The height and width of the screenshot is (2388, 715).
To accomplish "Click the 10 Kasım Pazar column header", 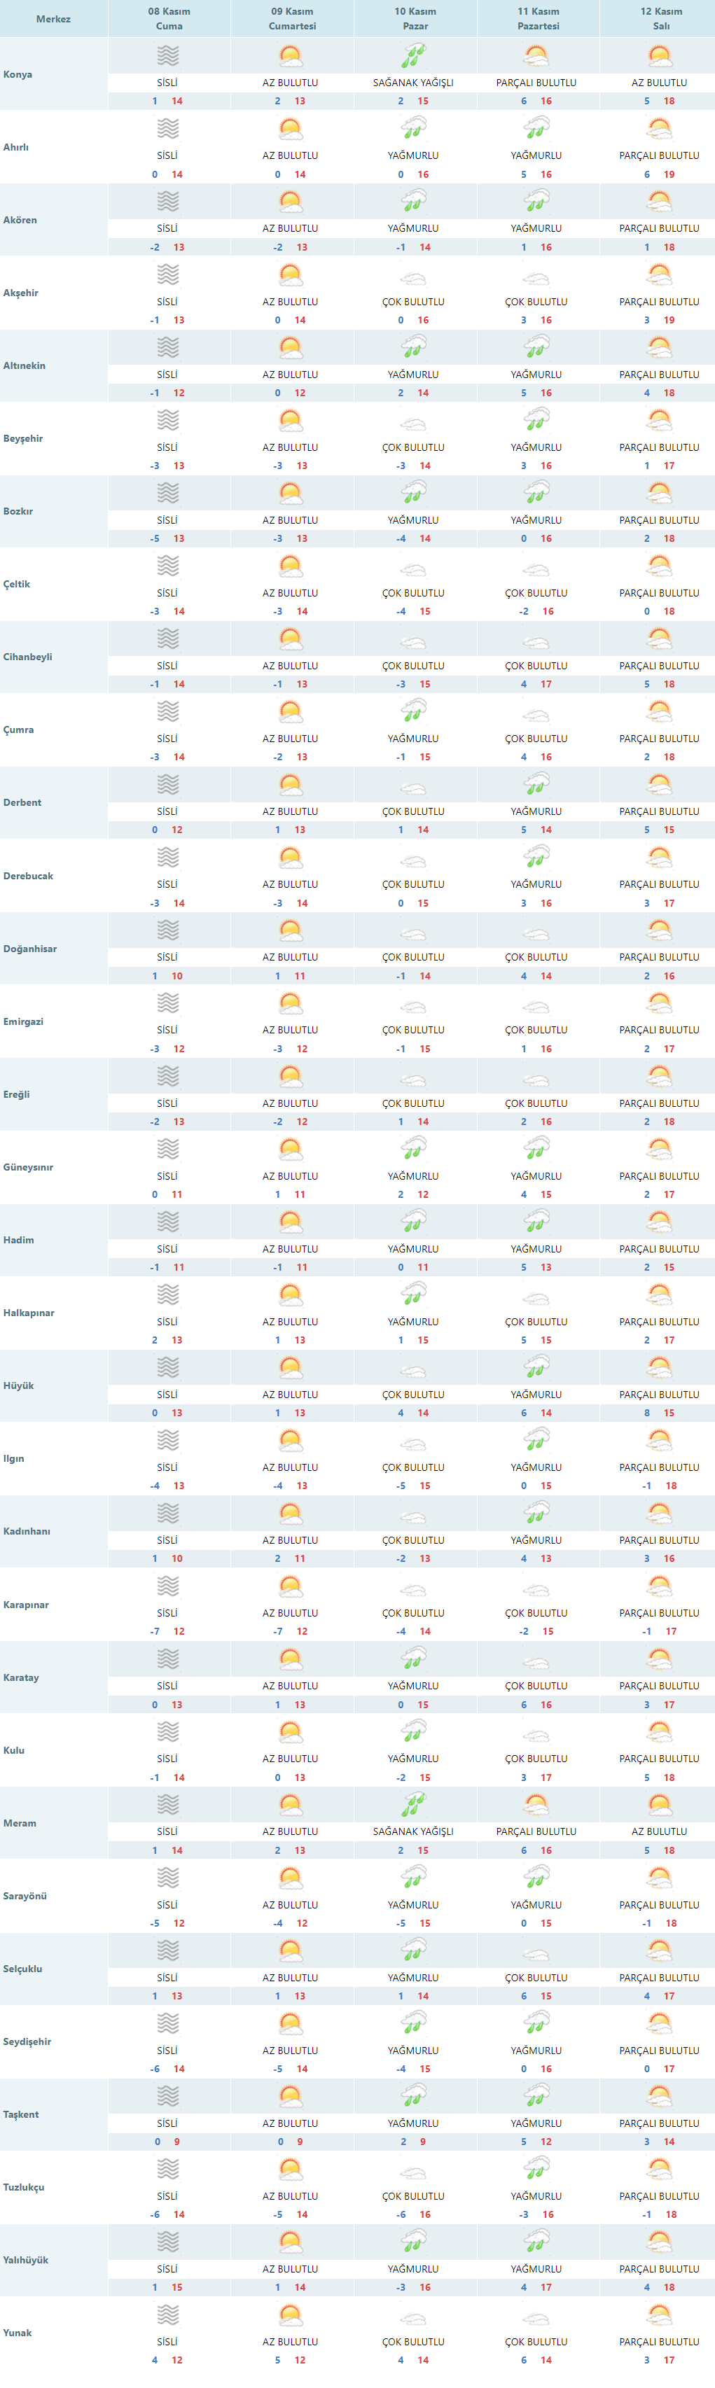I will 415,18.
